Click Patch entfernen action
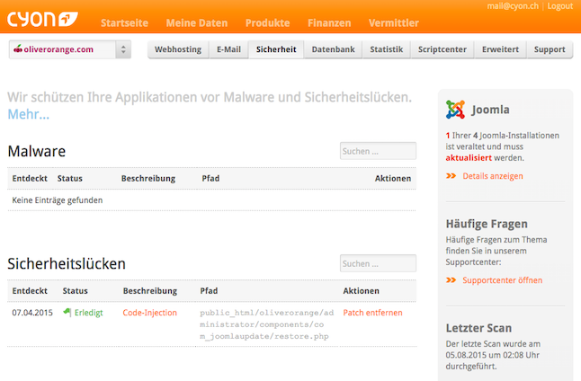Screen dimensions: 581x381 click(x=372, y=313)
